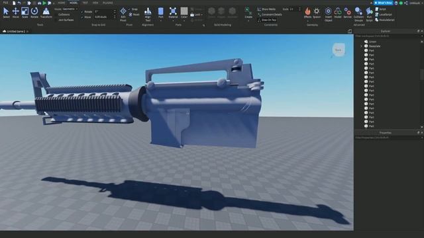Screen dimensions: 424x238
Task: Click the viewport maximize button above Explorer
Action: point(350,31)
